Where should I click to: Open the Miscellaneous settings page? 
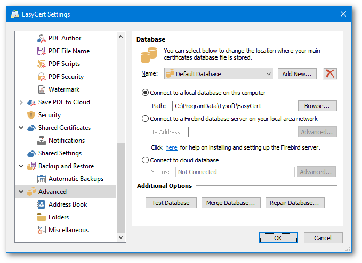tap(68, 230)
